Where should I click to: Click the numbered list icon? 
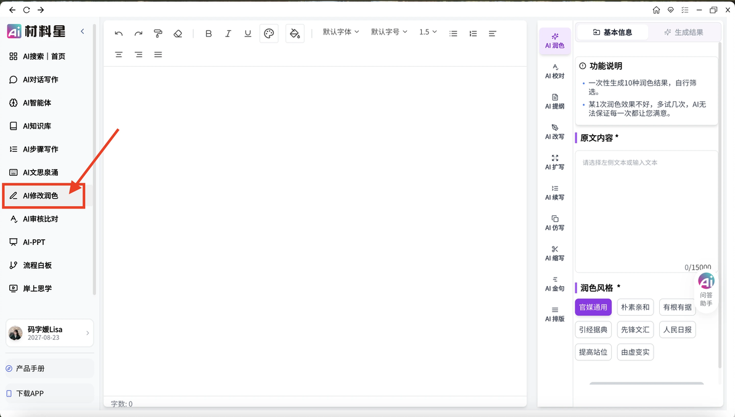coord(473,33)
